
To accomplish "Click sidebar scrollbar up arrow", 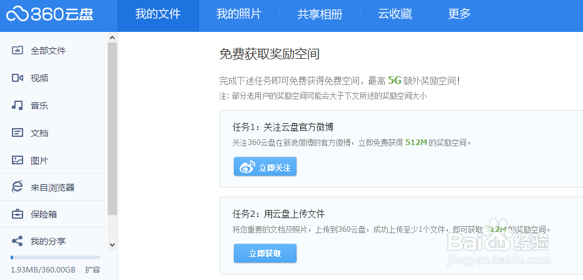I will click(113, 37).
